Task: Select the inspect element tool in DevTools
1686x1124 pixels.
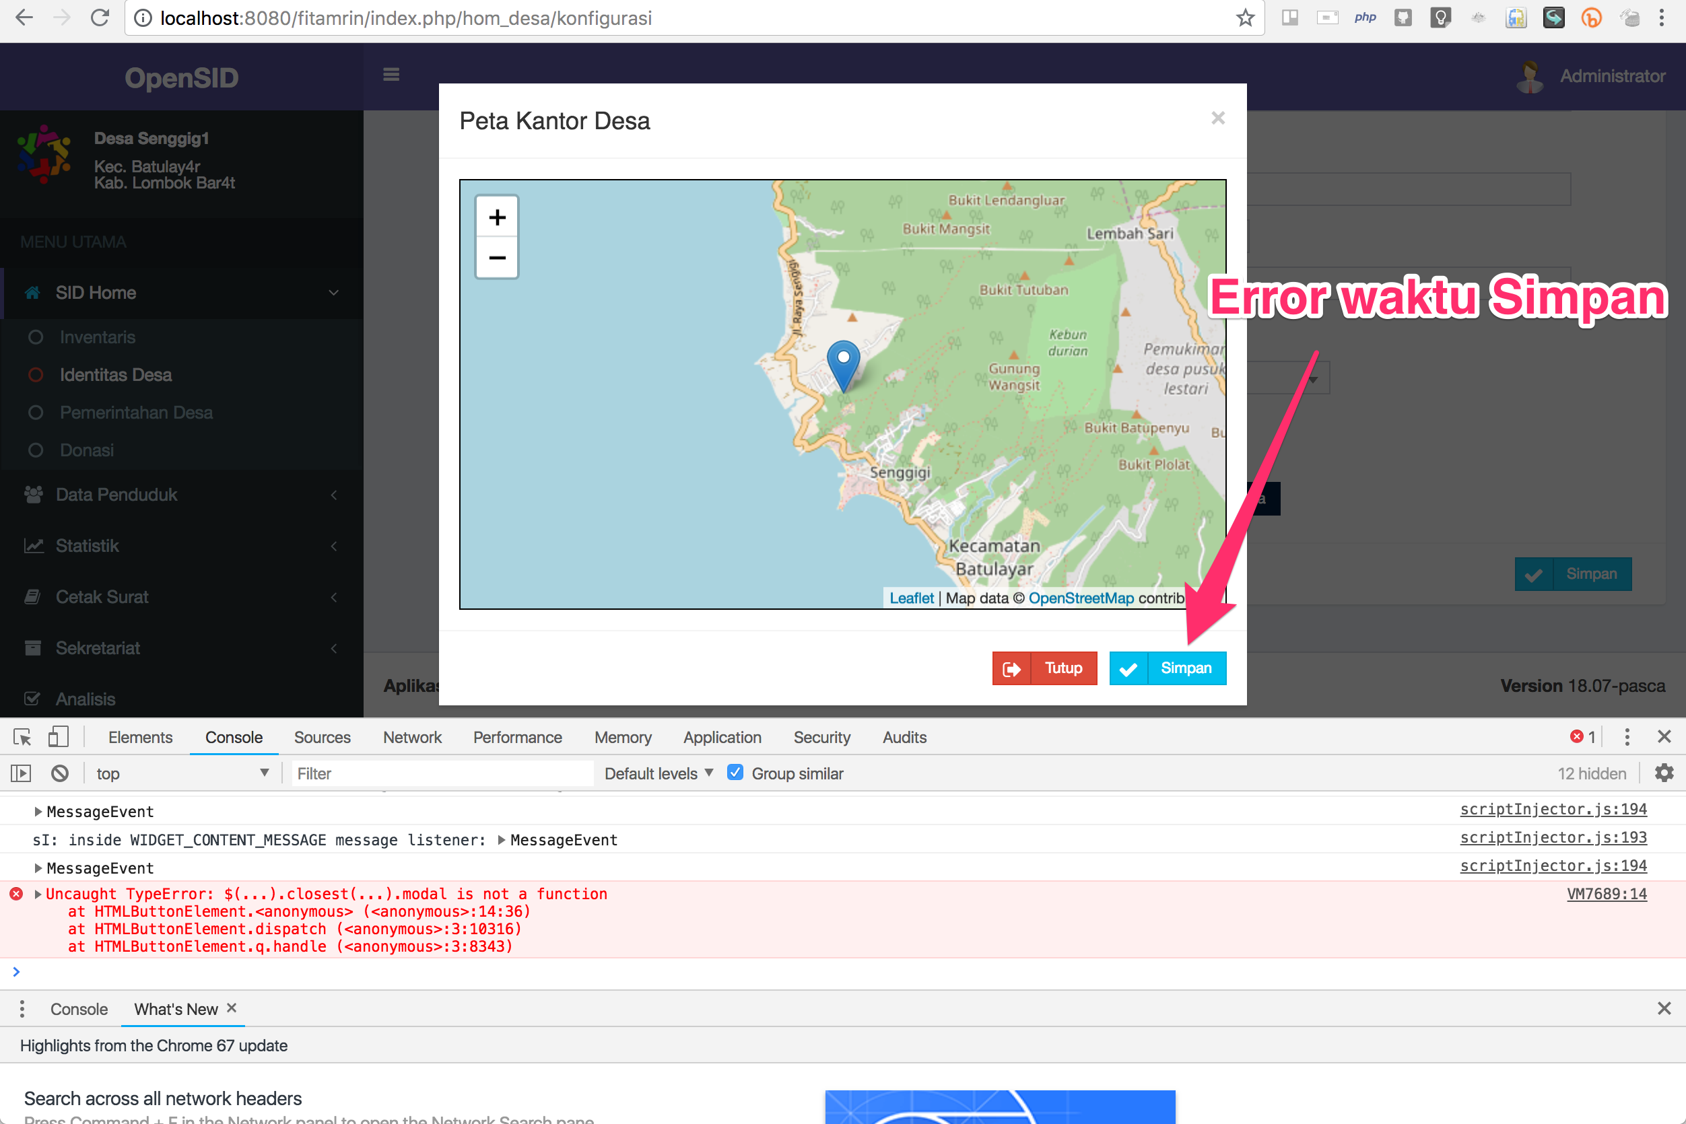Action: click(x=22, y=737)
